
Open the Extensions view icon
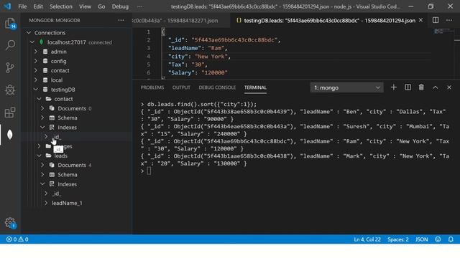pos(10,113)
